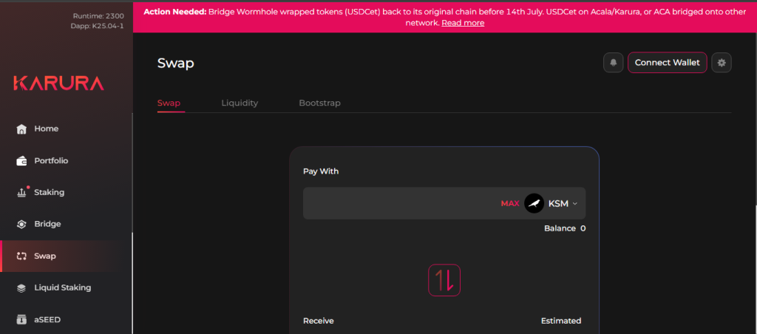The height and width of the screenshot is (334, 757).
Task: Switch to the Bootstrap tab
Action: (x=319, y=103)
